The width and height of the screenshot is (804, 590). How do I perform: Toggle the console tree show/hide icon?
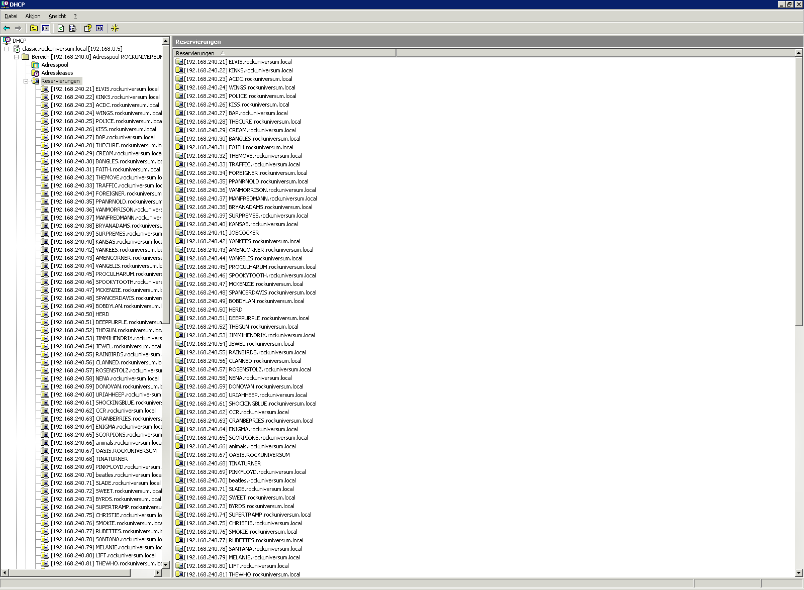[x=46, y=28]
